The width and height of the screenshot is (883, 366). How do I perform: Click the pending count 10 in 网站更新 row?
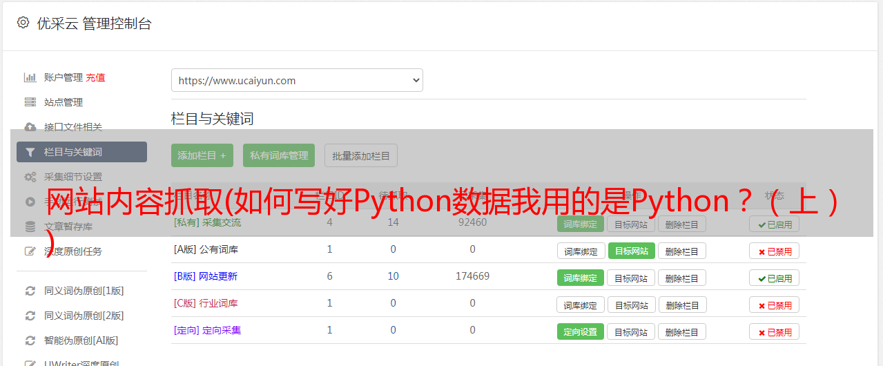click(393, 276)
